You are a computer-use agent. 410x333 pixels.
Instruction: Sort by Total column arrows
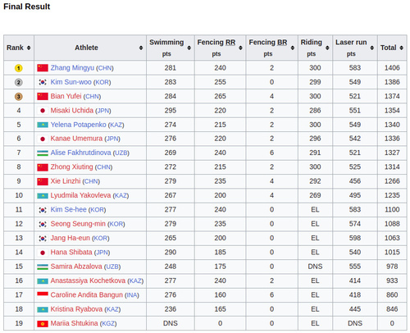coord(401,48)
